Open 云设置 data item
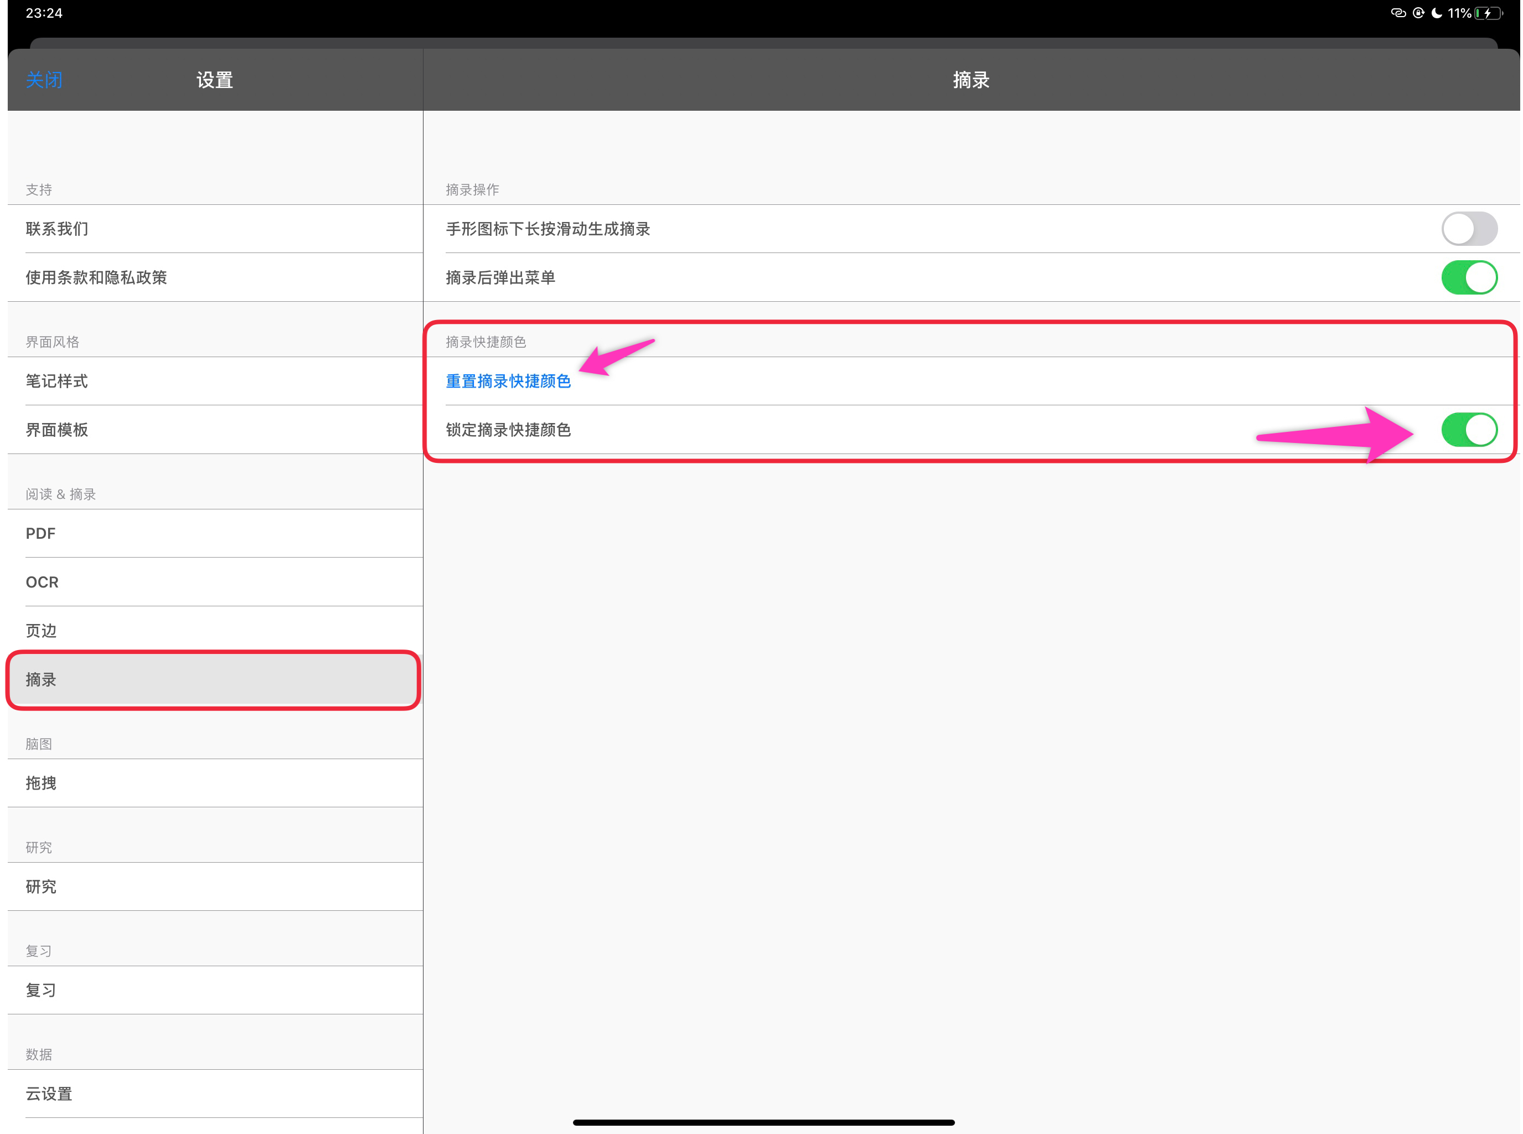 click(215, 1094)
